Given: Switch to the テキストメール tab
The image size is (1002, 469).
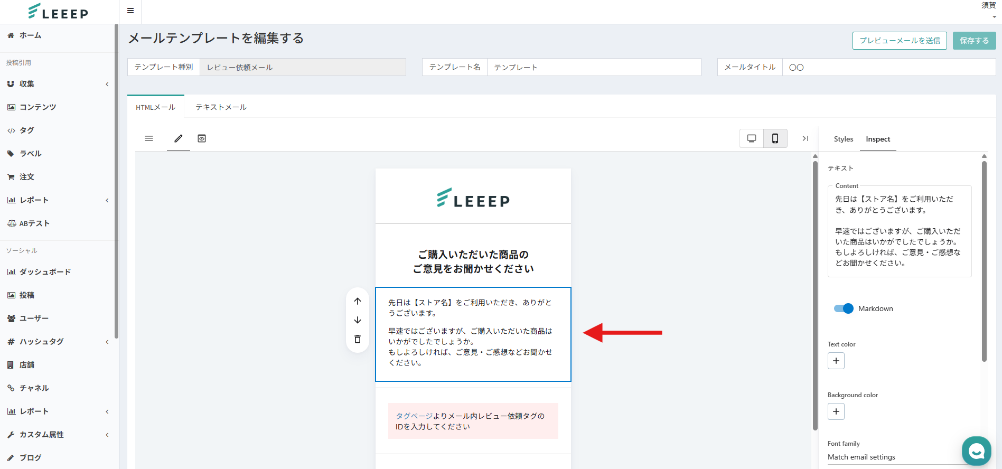Looking at the screenshot, I should pos(221,107).
